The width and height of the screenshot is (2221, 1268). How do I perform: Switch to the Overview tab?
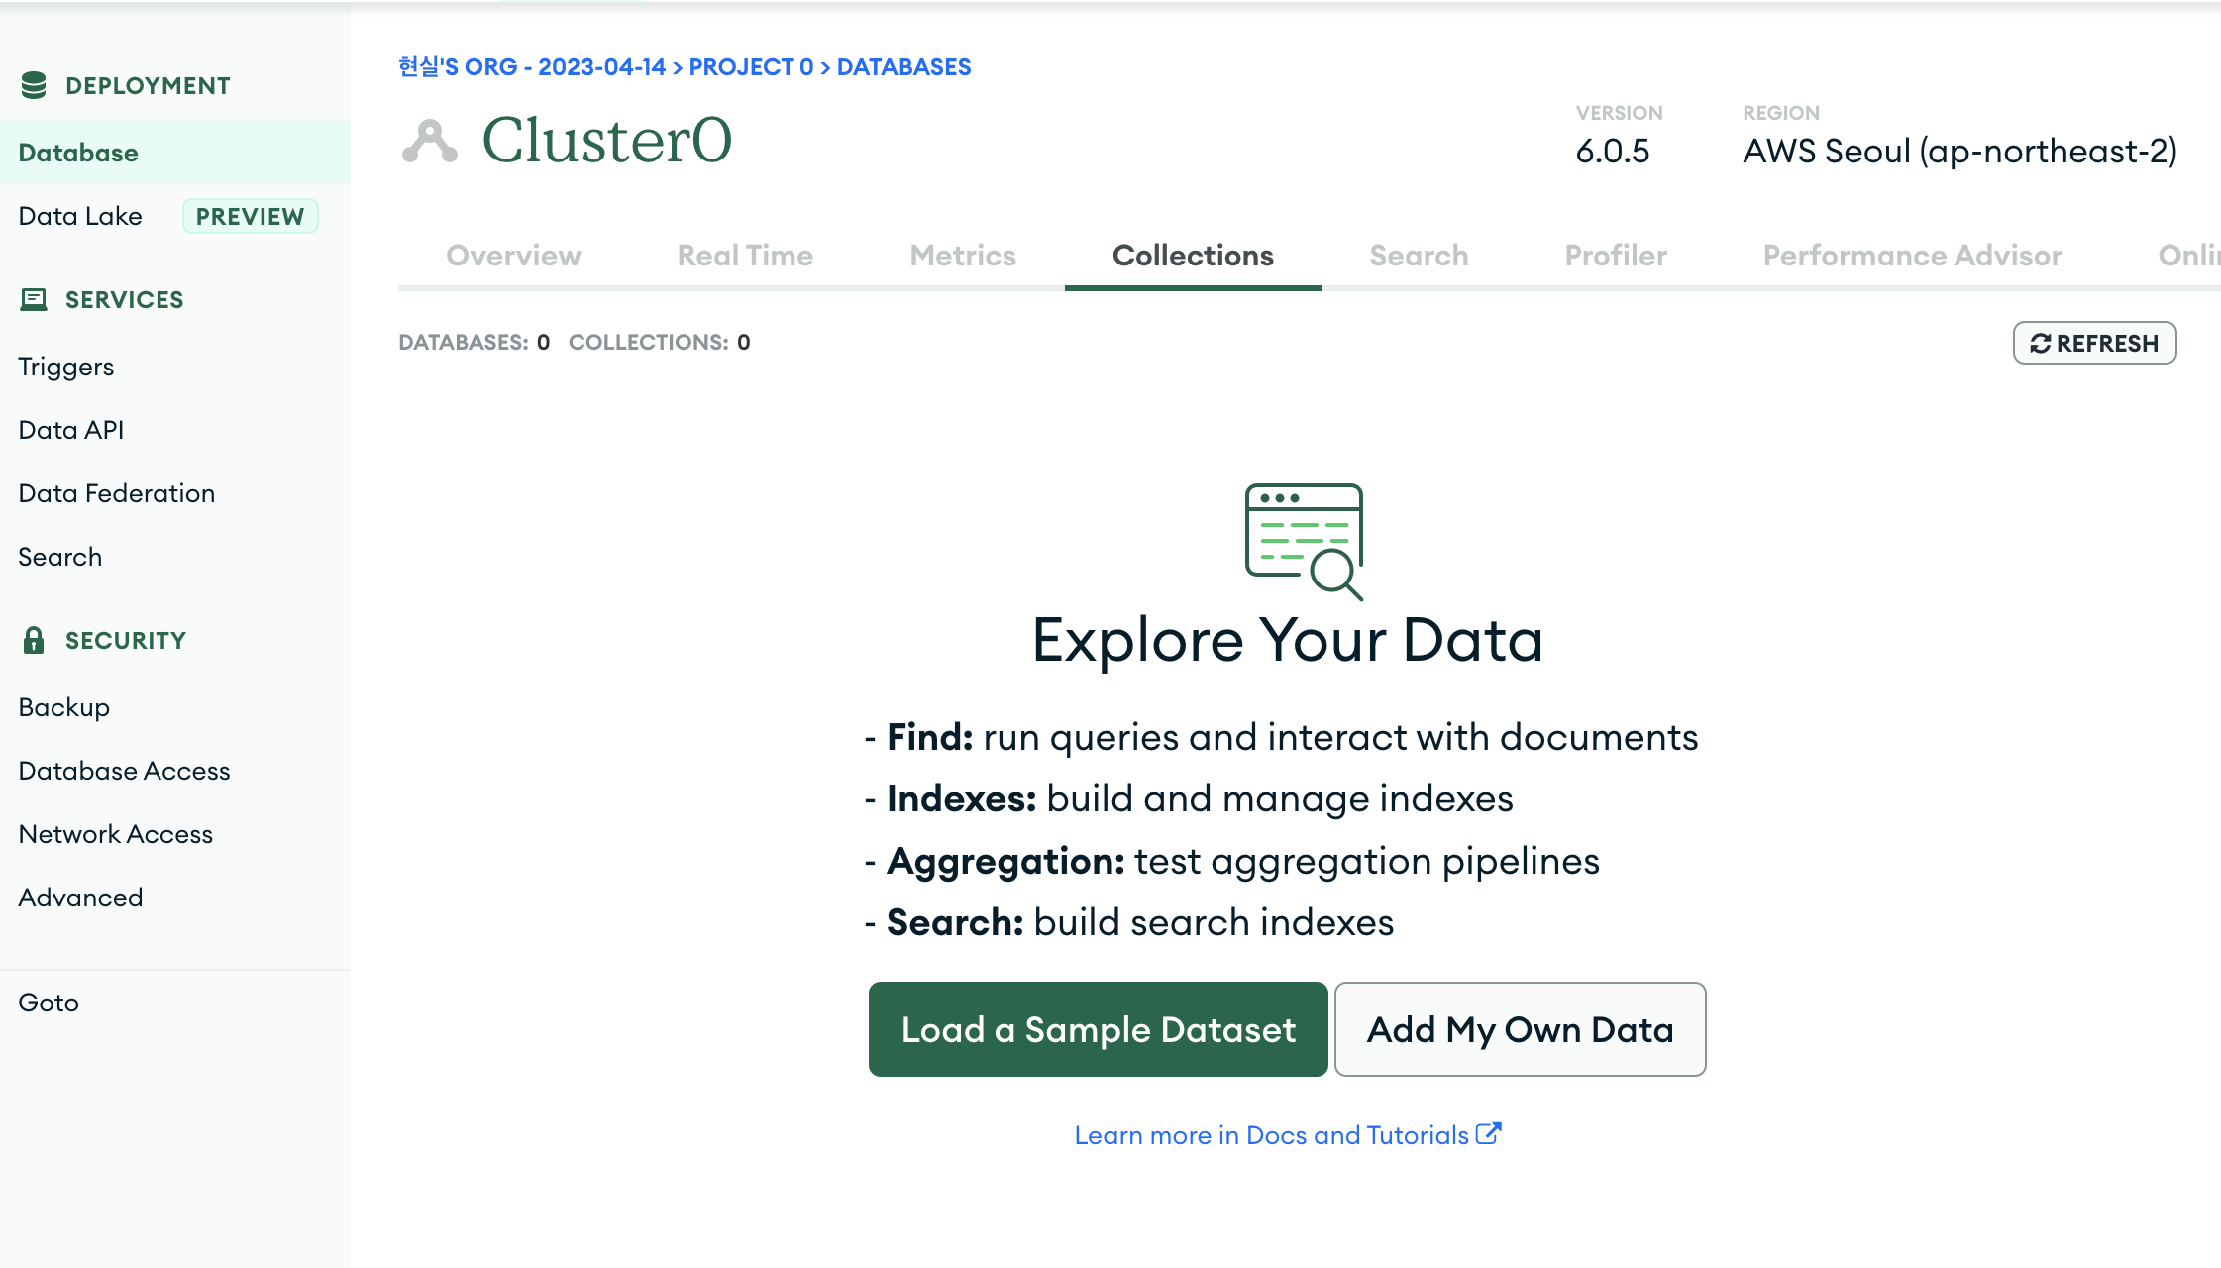[513, 256]
